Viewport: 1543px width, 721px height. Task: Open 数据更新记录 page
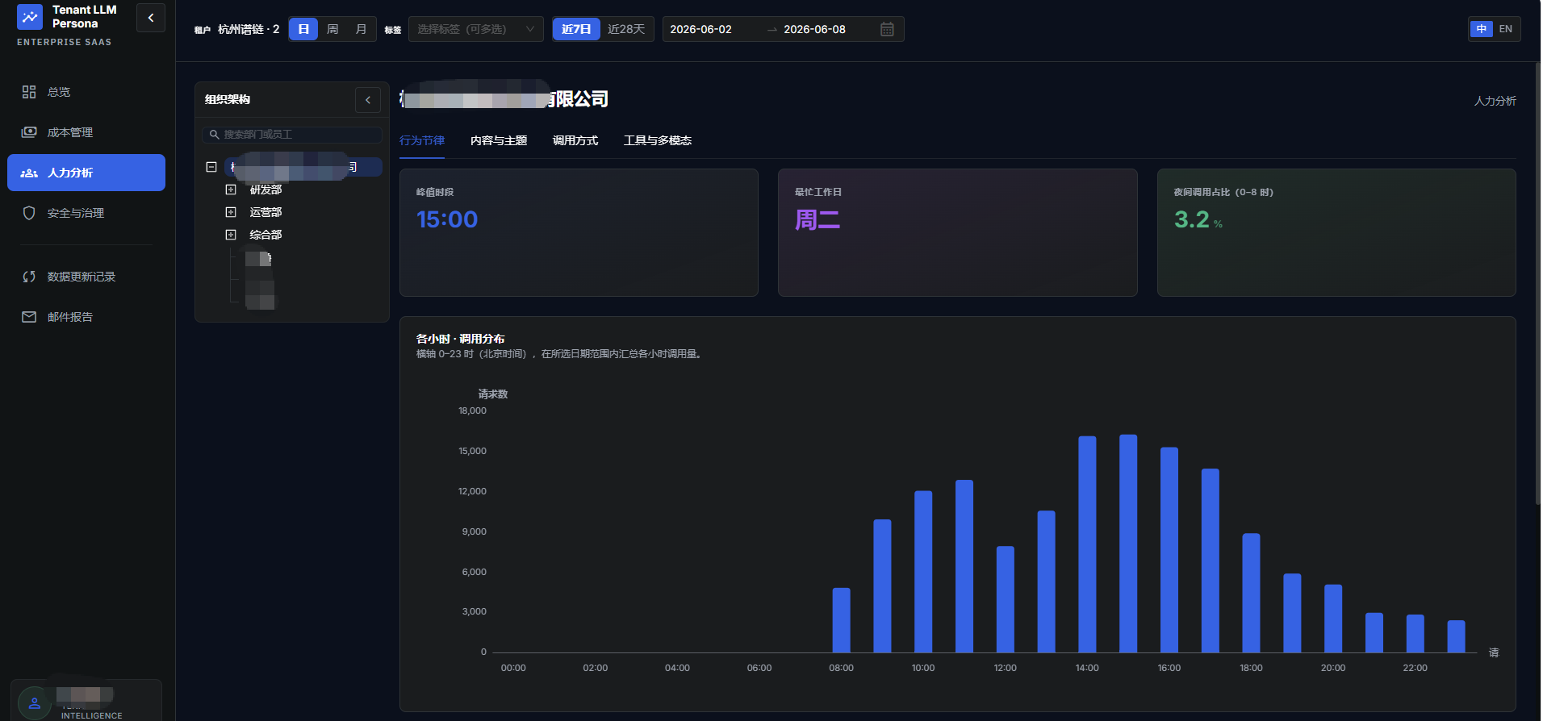[86, 277]
